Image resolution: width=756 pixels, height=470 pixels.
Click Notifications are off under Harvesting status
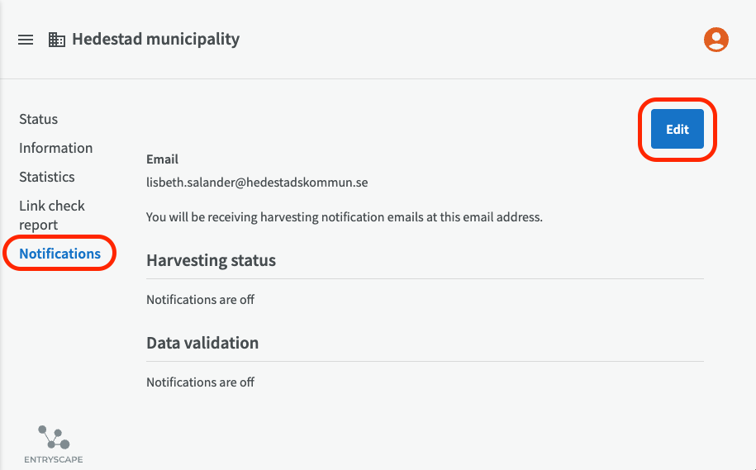point(201,300)
